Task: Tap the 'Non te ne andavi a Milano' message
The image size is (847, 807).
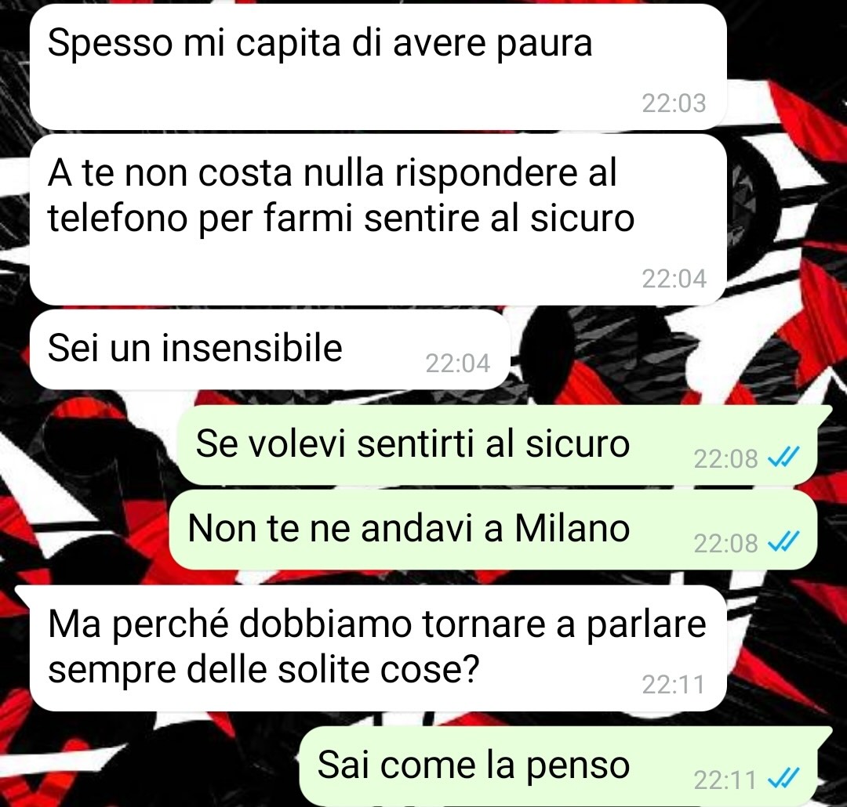Action: pyautogui.click(x=493, y=529)
